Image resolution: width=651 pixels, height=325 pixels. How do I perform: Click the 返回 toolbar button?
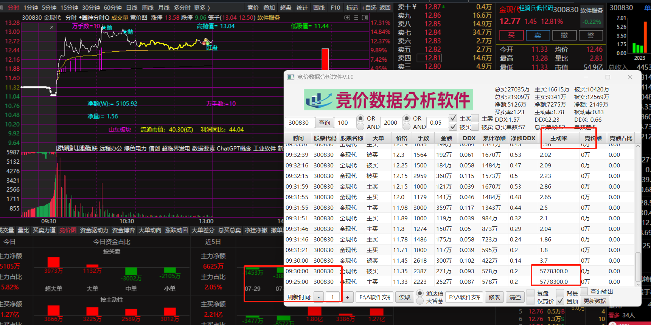(385, 8)
